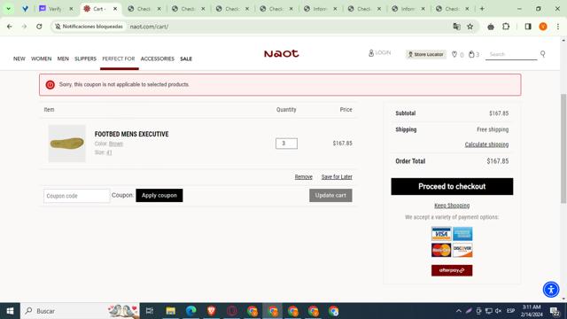Click the address bar URL
567x319 pixels.
click(x=149, y=27)
